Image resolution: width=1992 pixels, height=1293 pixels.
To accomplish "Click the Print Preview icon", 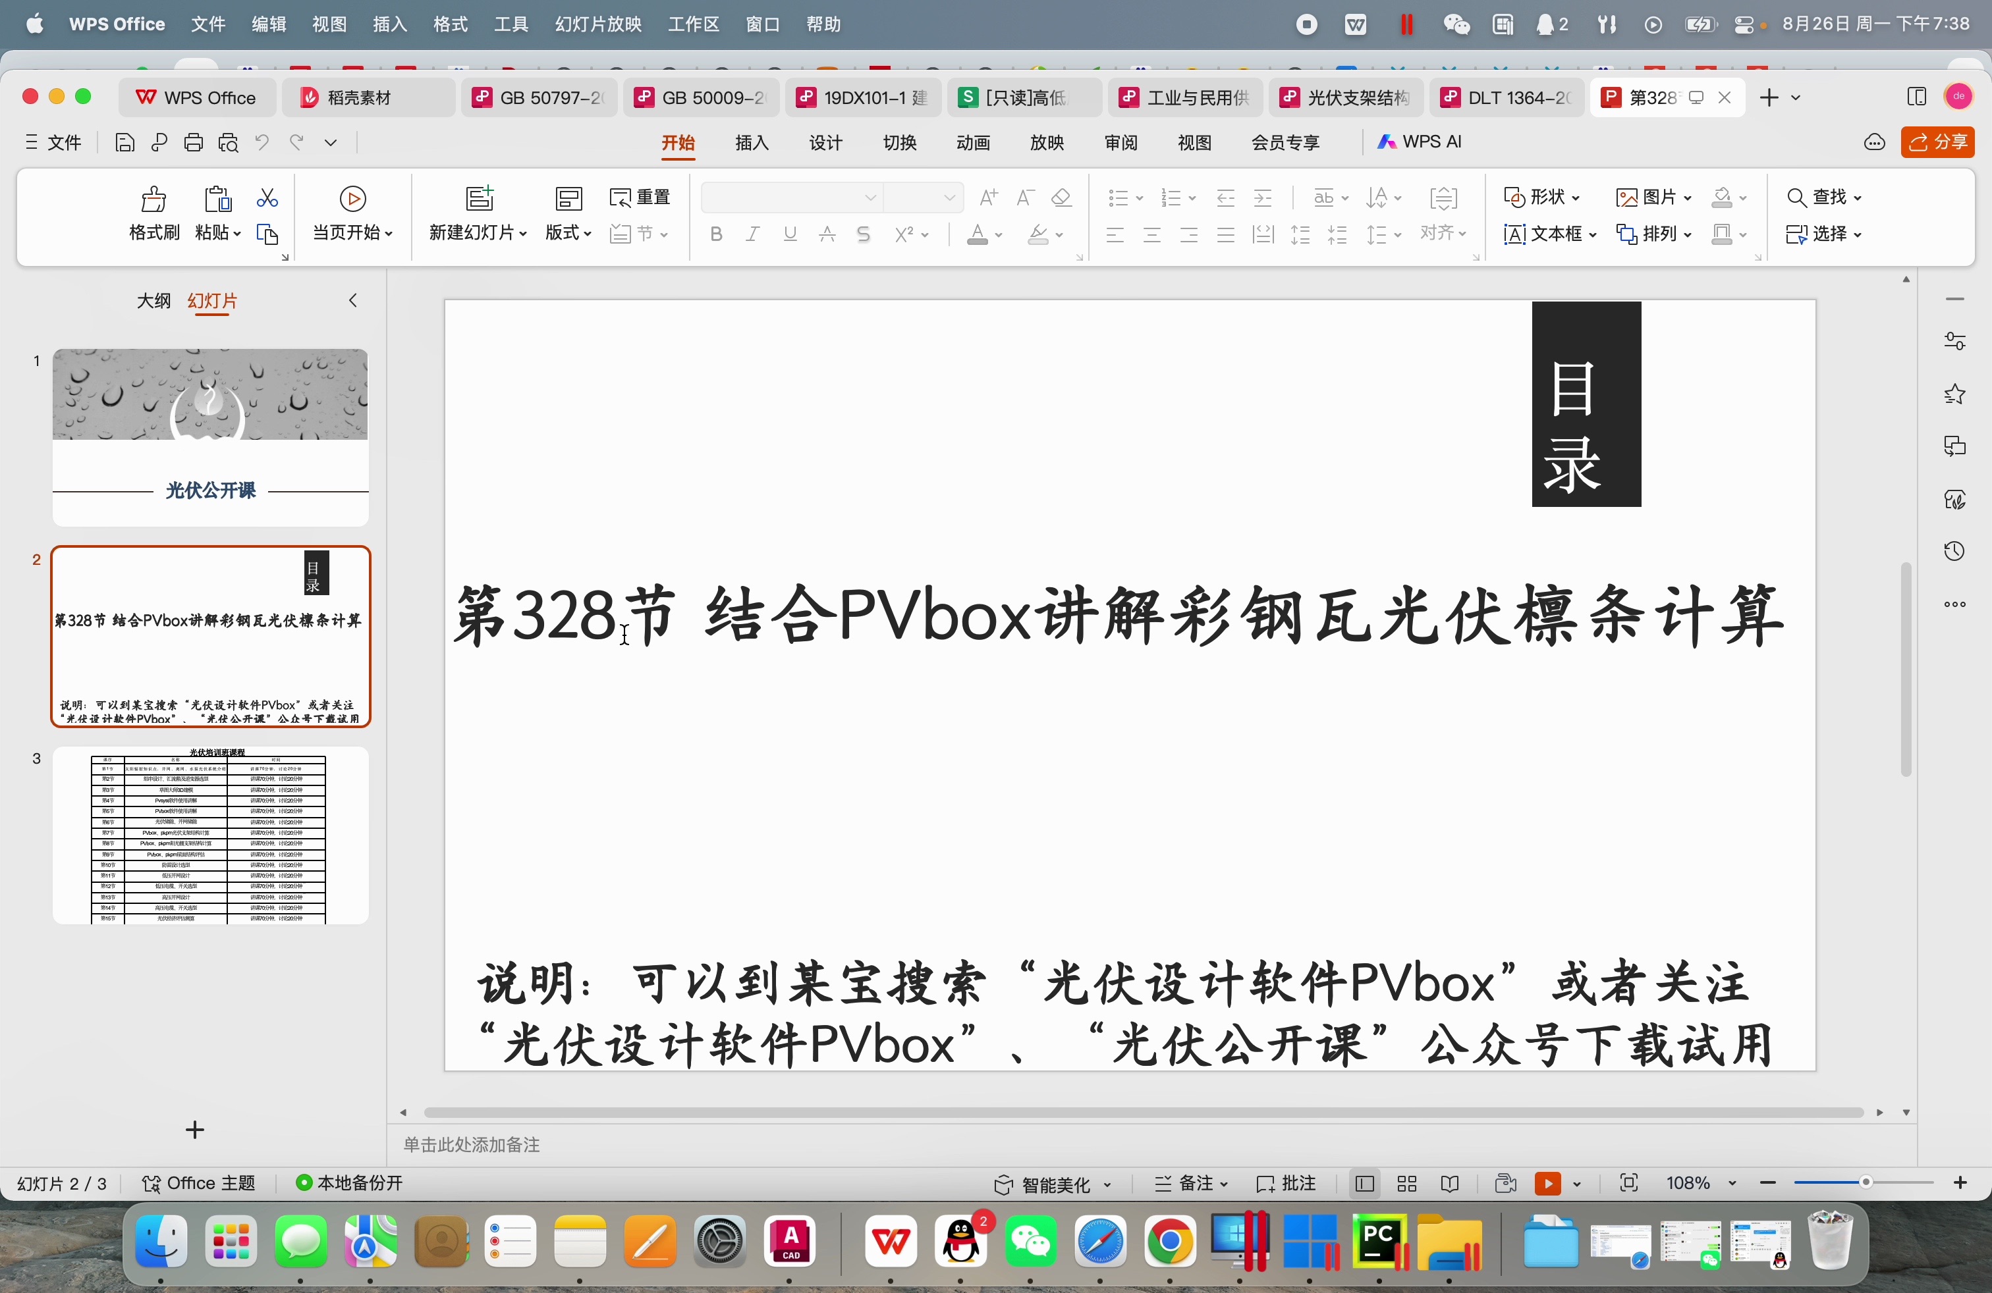I will pyautogui.click(x=229, y=143).
